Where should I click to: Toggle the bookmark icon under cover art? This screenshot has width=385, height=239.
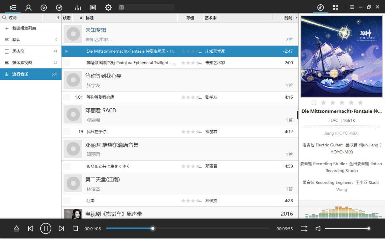click(x=314, y=103)
